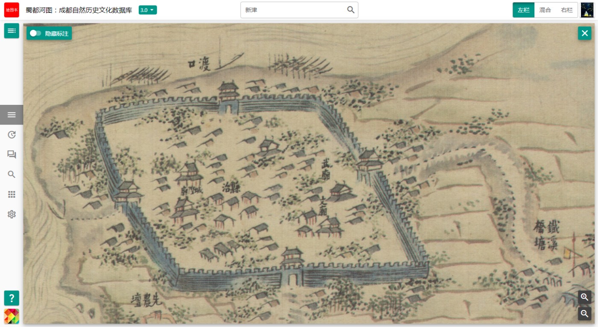Click the green help question mark
Screen dimensions: 598x327
[12, 298]
